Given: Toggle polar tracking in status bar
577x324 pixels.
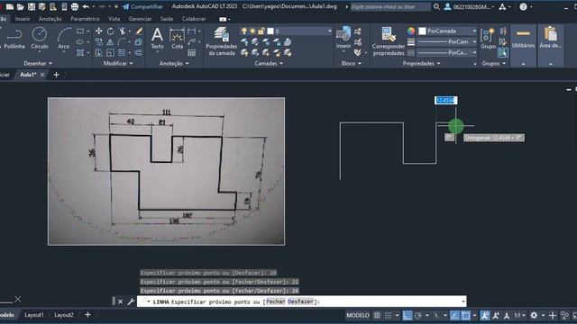Looking at the screenshot, I should pos(418,315).
